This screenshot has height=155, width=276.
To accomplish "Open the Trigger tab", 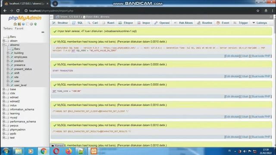I will click(x=241, y=23).
